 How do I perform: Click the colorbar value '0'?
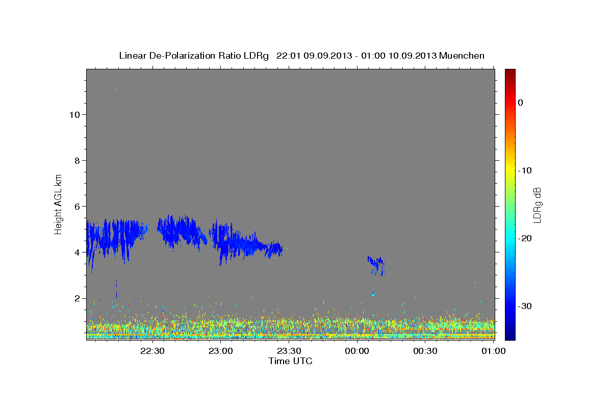point(520,103)
